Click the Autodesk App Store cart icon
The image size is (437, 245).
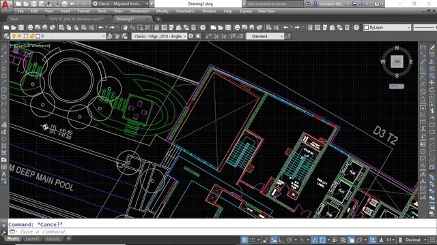tap(354, 4)
